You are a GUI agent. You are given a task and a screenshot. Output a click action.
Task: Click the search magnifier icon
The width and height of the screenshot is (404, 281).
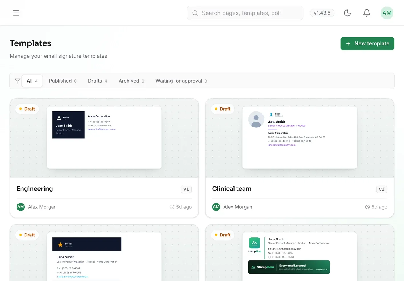tap(195, 13)
